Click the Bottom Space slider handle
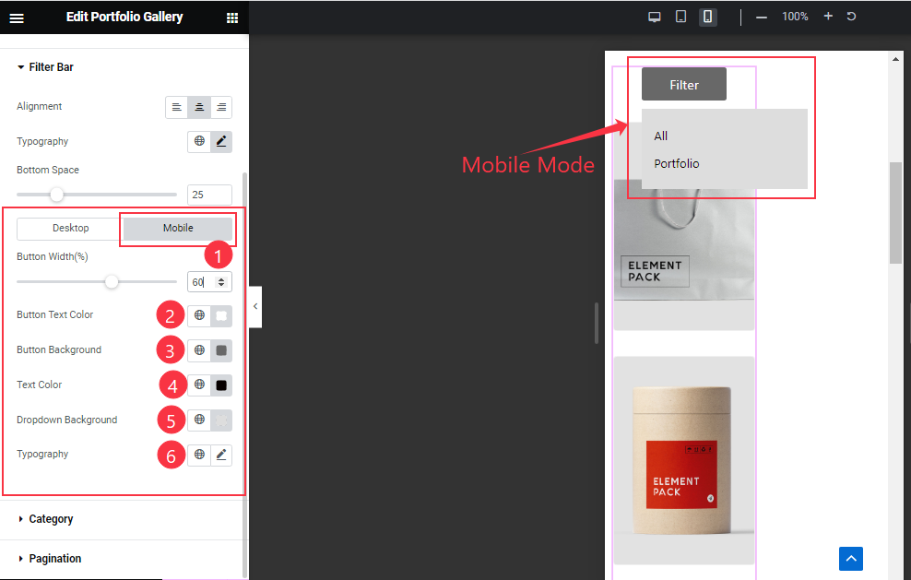This screenshot has width=911, height=580. [56, 195]
